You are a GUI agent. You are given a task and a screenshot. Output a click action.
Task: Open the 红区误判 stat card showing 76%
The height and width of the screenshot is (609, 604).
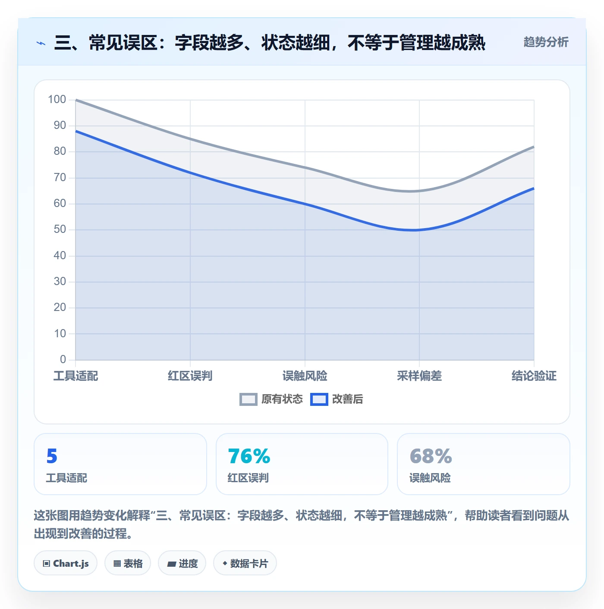coord(302,464)
